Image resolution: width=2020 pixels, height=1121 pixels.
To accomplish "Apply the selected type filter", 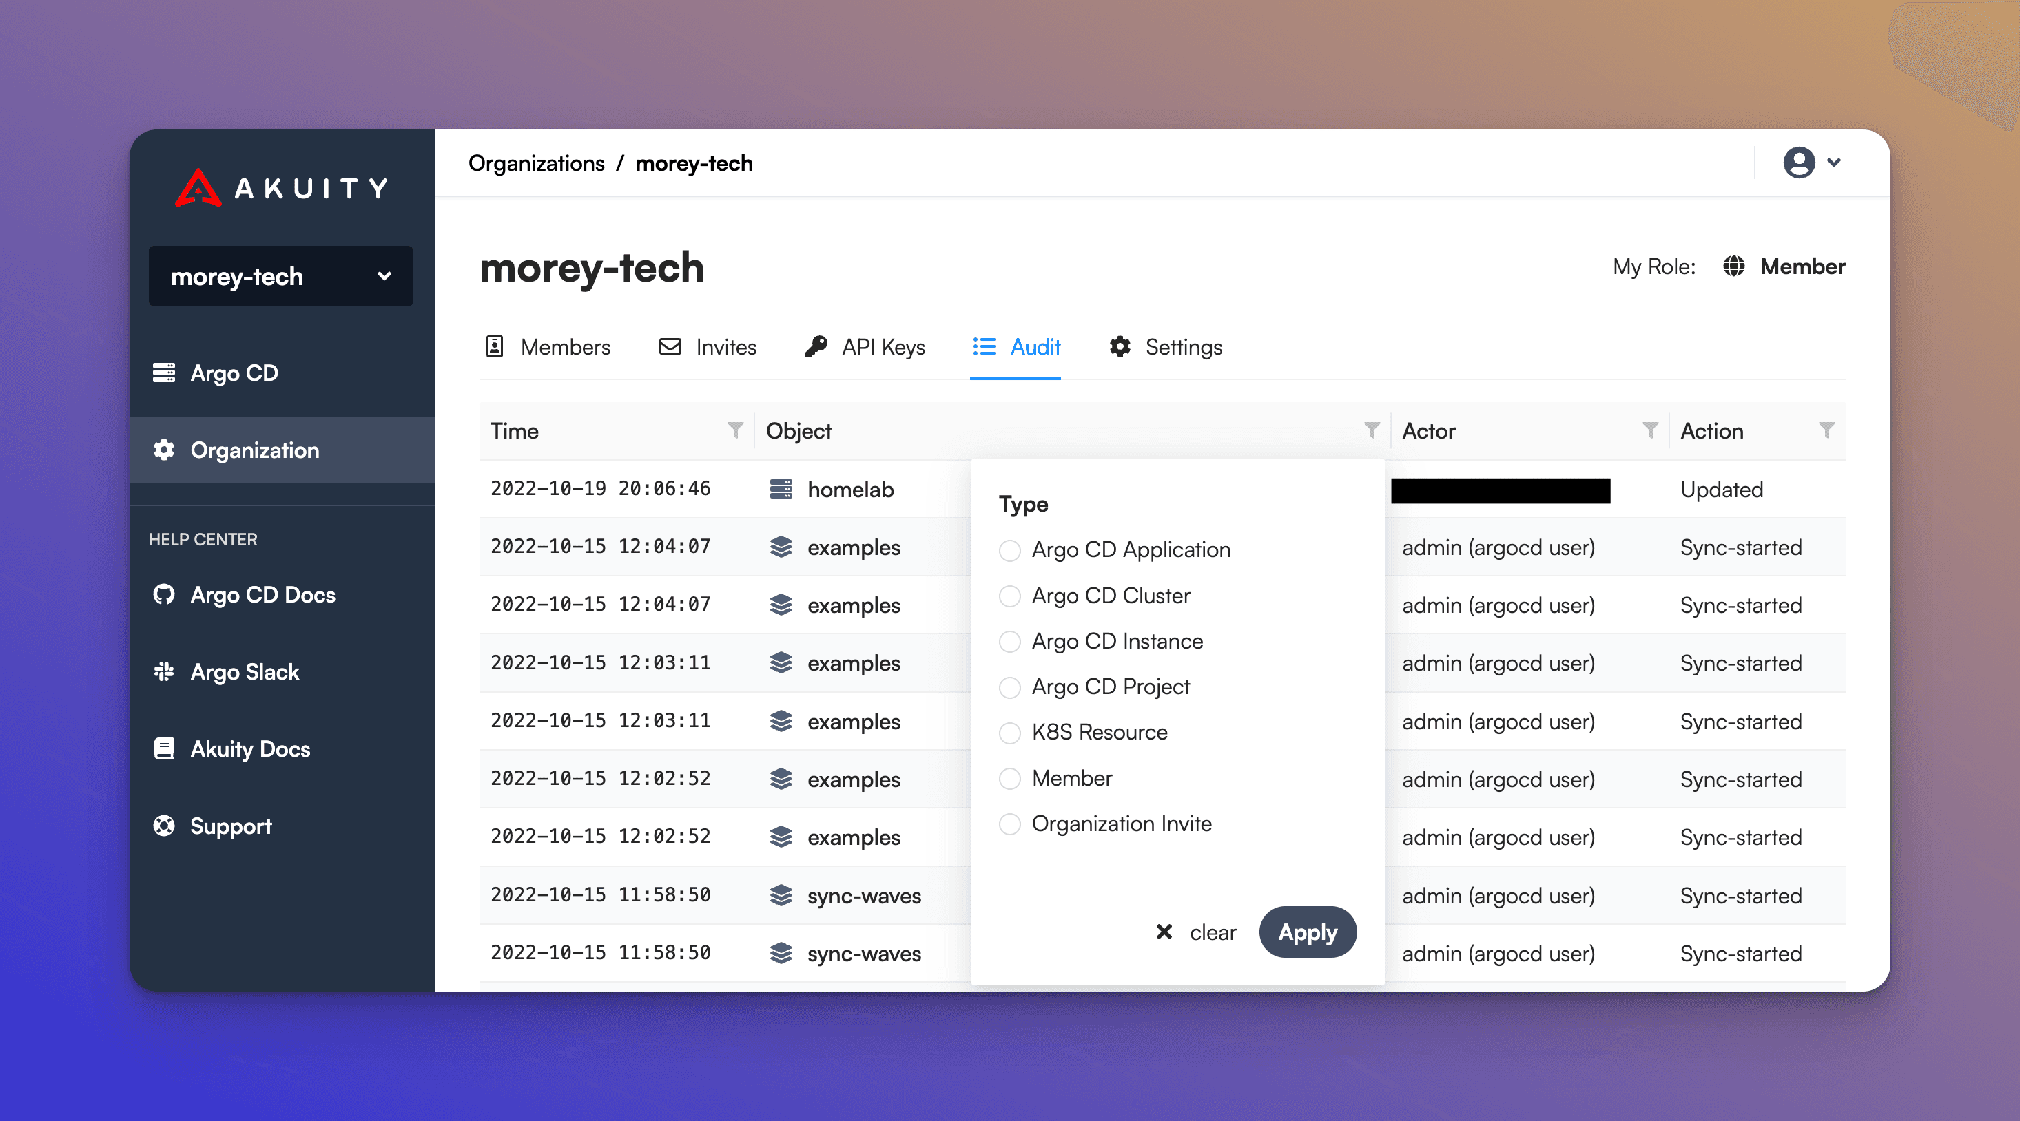I will 1307,932.
